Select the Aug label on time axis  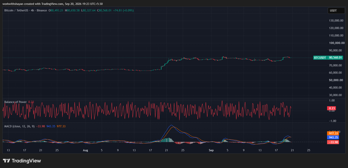pyautogui.click(x=85, y=150)
